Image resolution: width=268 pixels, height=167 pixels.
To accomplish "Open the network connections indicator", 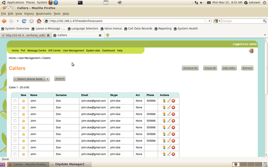I will click(x=196, y=3).
